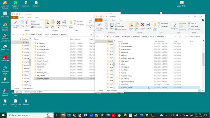Image resolution: width=210 pixels, height=118 pixels.
Task: Click file list vertical scrollbar in Steam window
Action: click(203, 60)
